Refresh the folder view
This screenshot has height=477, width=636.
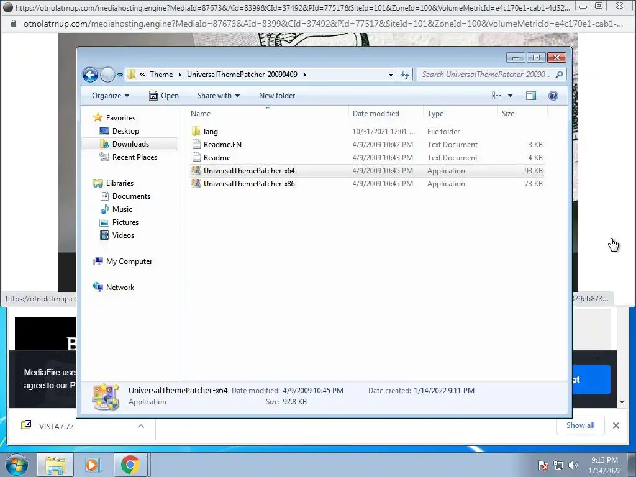(405, 75)
